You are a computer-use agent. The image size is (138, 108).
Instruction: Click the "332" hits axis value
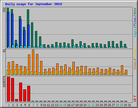tap(4, 10)
